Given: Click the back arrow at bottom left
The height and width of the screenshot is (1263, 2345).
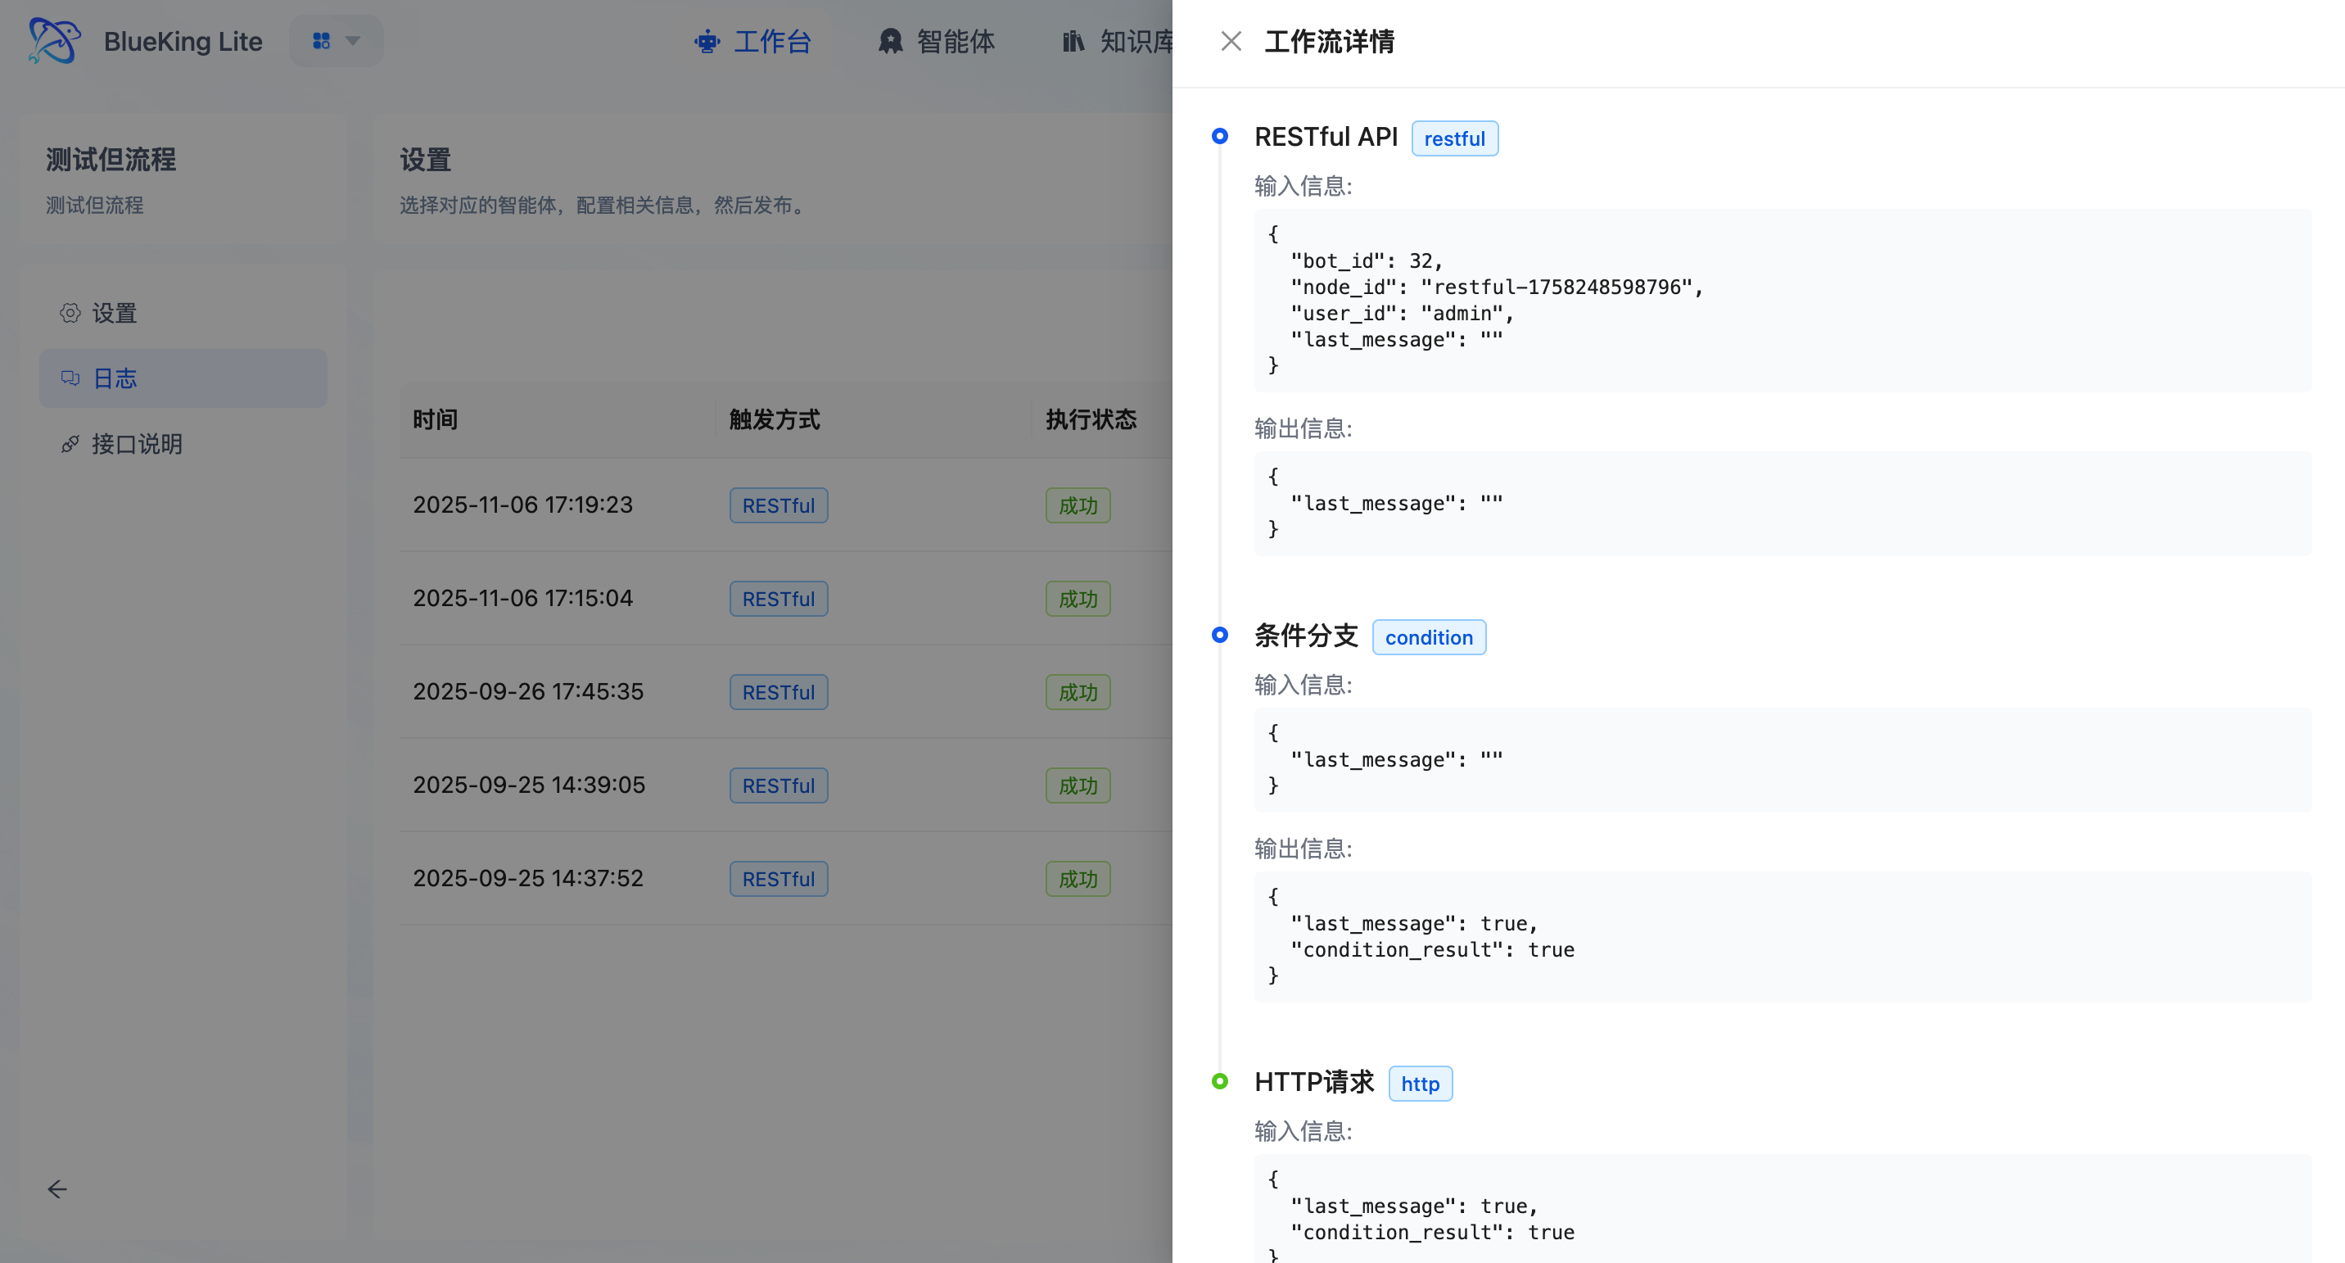Looking at the screenshot, I should [57, 1188].
